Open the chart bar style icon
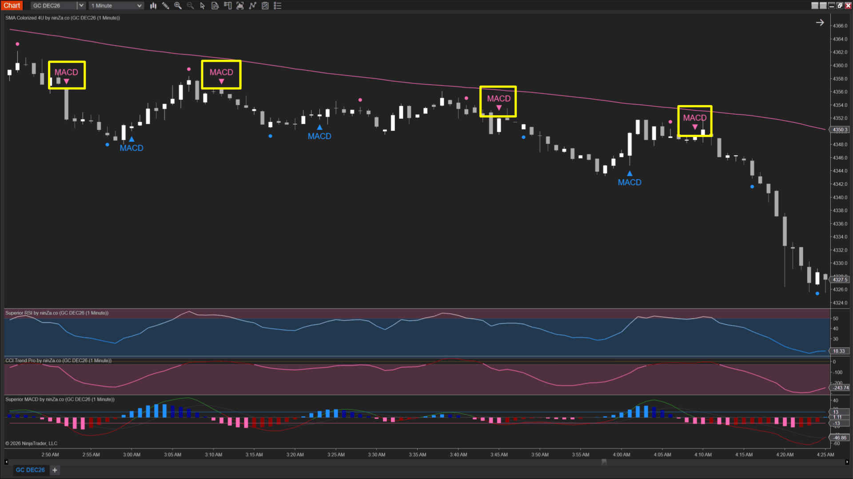853x479 pixels. 153,6
